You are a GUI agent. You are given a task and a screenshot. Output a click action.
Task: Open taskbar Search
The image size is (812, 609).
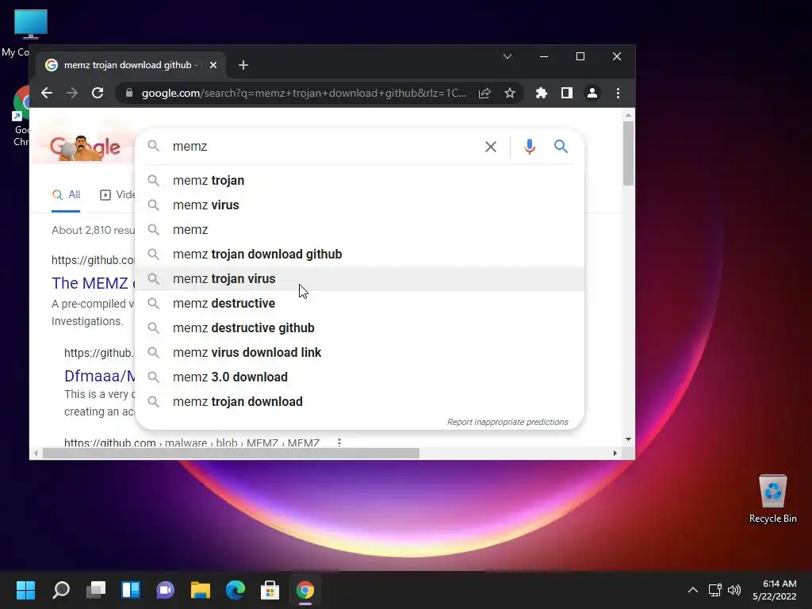click(x=61, y=590)
